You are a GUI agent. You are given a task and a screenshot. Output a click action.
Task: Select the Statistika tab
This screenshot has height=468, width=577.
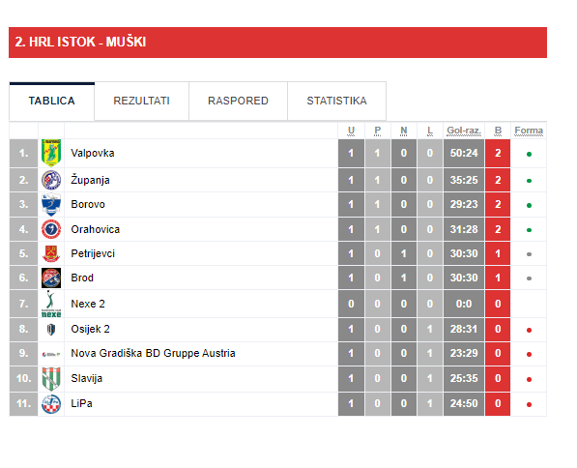pyautogui.click(x=336, y=101)
